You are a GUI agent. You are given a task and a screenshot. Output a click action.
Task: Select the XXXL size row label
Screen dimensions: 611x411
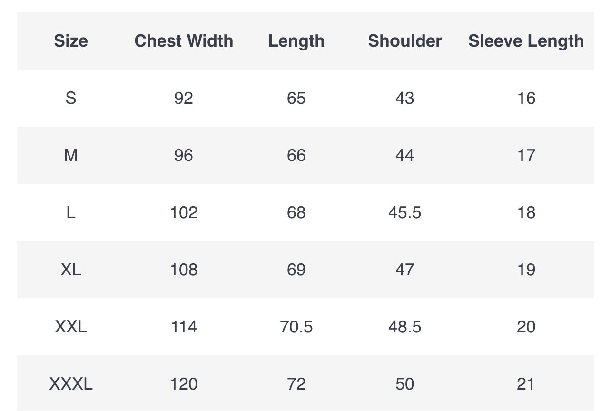tap(71, 384)
